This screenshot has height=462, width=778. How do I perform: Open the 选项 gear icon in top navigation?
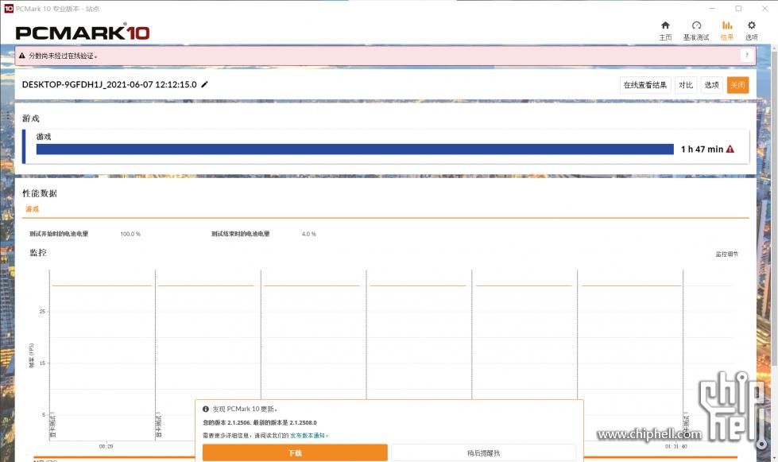pos(751,26)
